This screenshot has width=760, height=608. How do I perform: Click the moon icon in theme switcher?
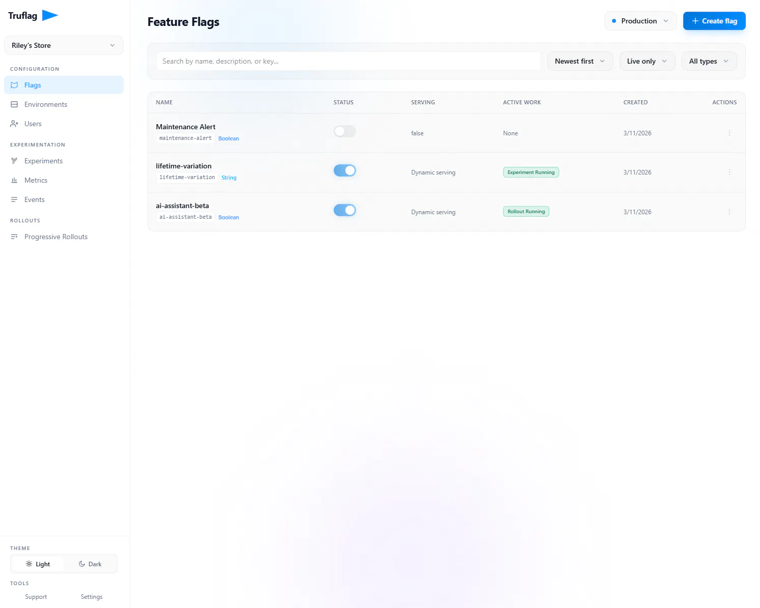[x=82, y=564]
